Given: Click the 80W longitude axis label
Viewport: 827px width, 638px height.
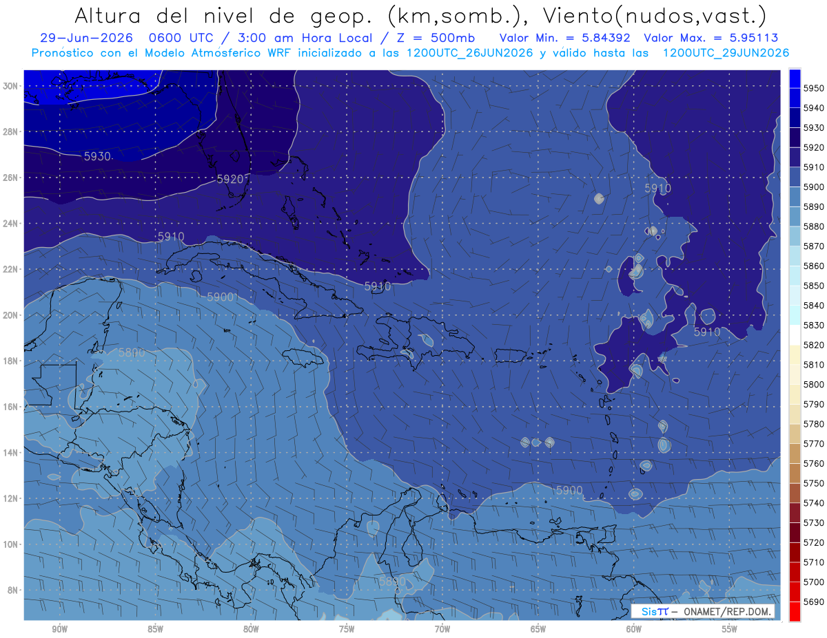Looking at the screenshot, I should point(251,629).
